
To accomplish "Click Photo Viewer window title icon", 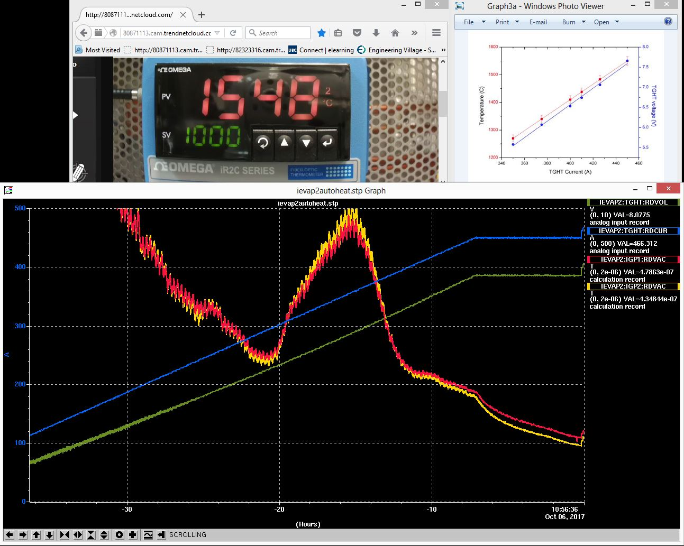I will pos(460,6).
